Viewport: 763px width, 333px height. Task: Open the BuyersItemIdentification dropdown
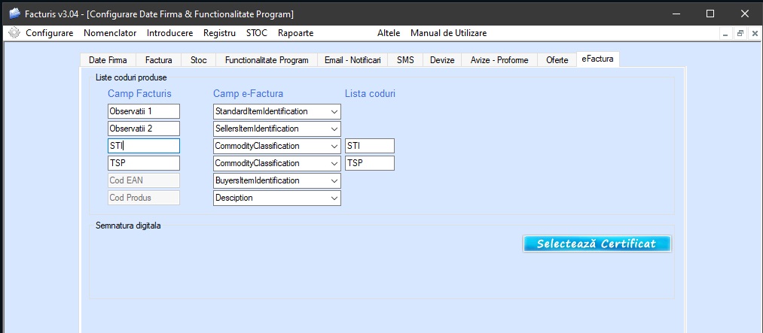(277, 180)
